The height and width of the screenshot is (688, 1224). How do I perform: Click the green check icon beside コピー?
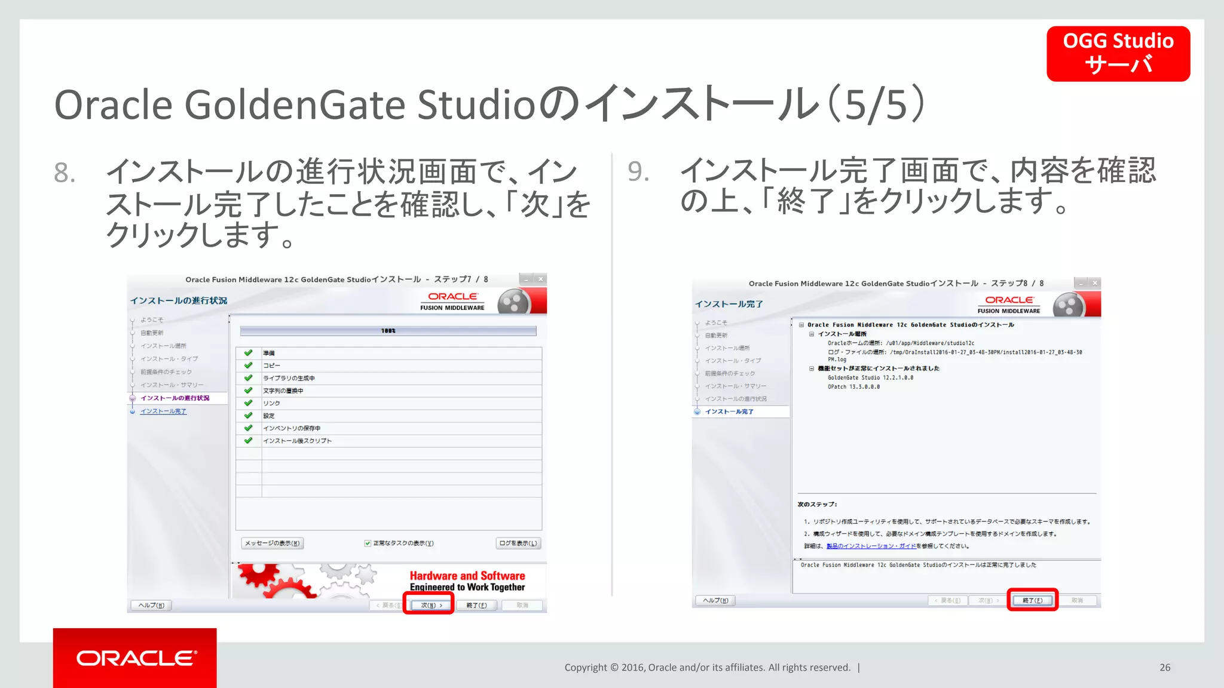[x=248, y=365]
